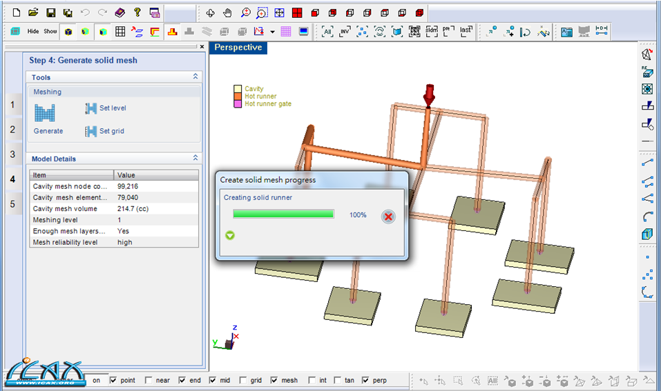Go to step 3 tab

[x=12, y=154]
